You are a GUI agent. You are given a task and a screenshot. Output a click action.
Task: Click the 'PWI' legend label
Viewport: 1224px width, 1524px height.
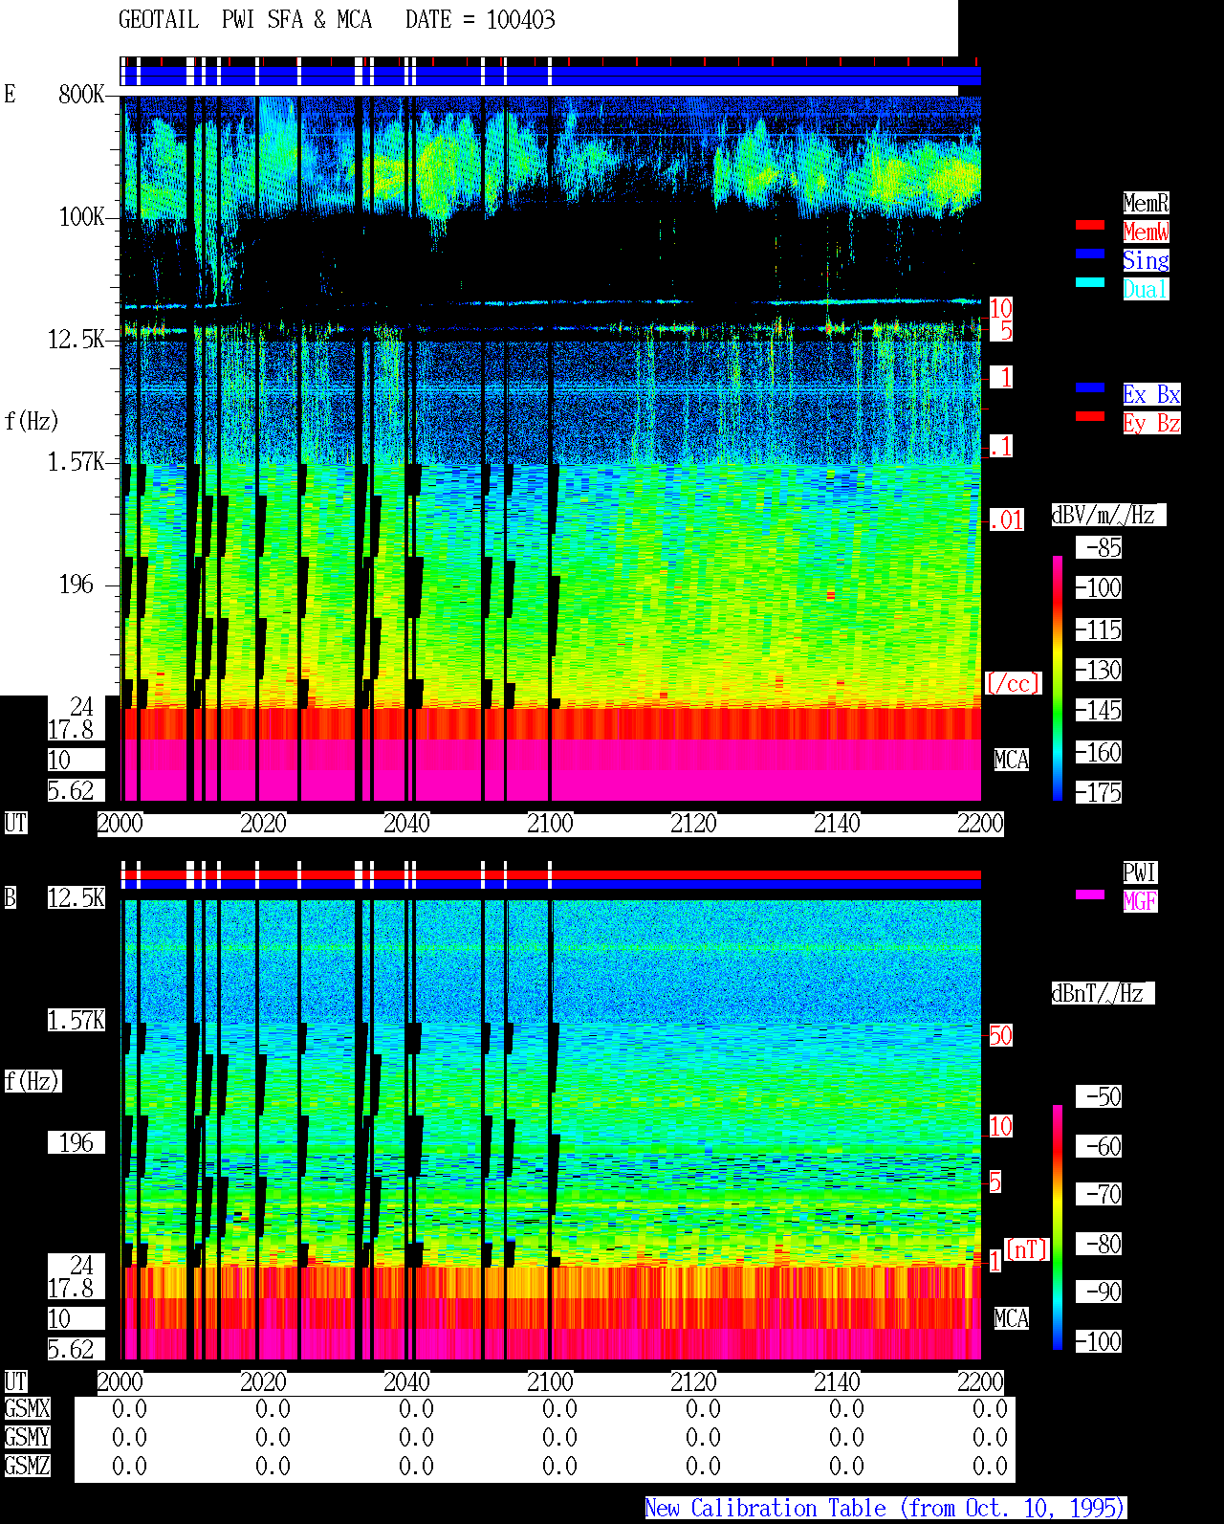[x=1140, y=872]
